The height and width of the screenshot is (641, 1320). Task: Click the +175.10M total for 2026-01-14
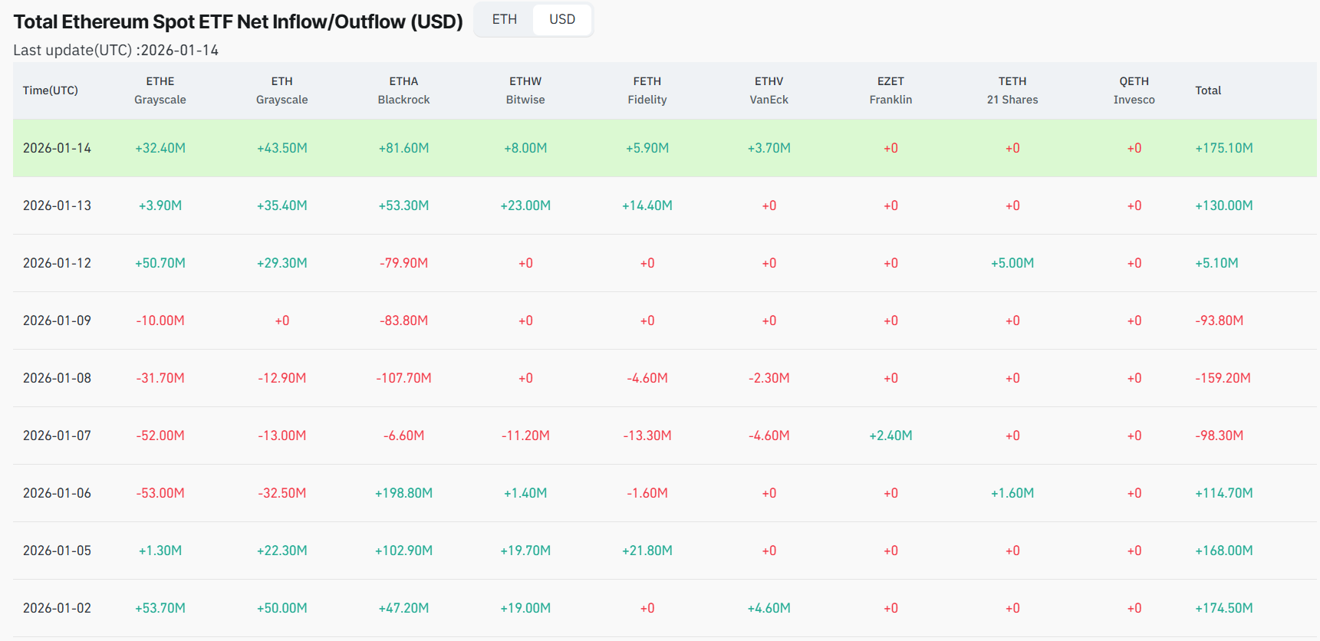(x=1223, y=148)
